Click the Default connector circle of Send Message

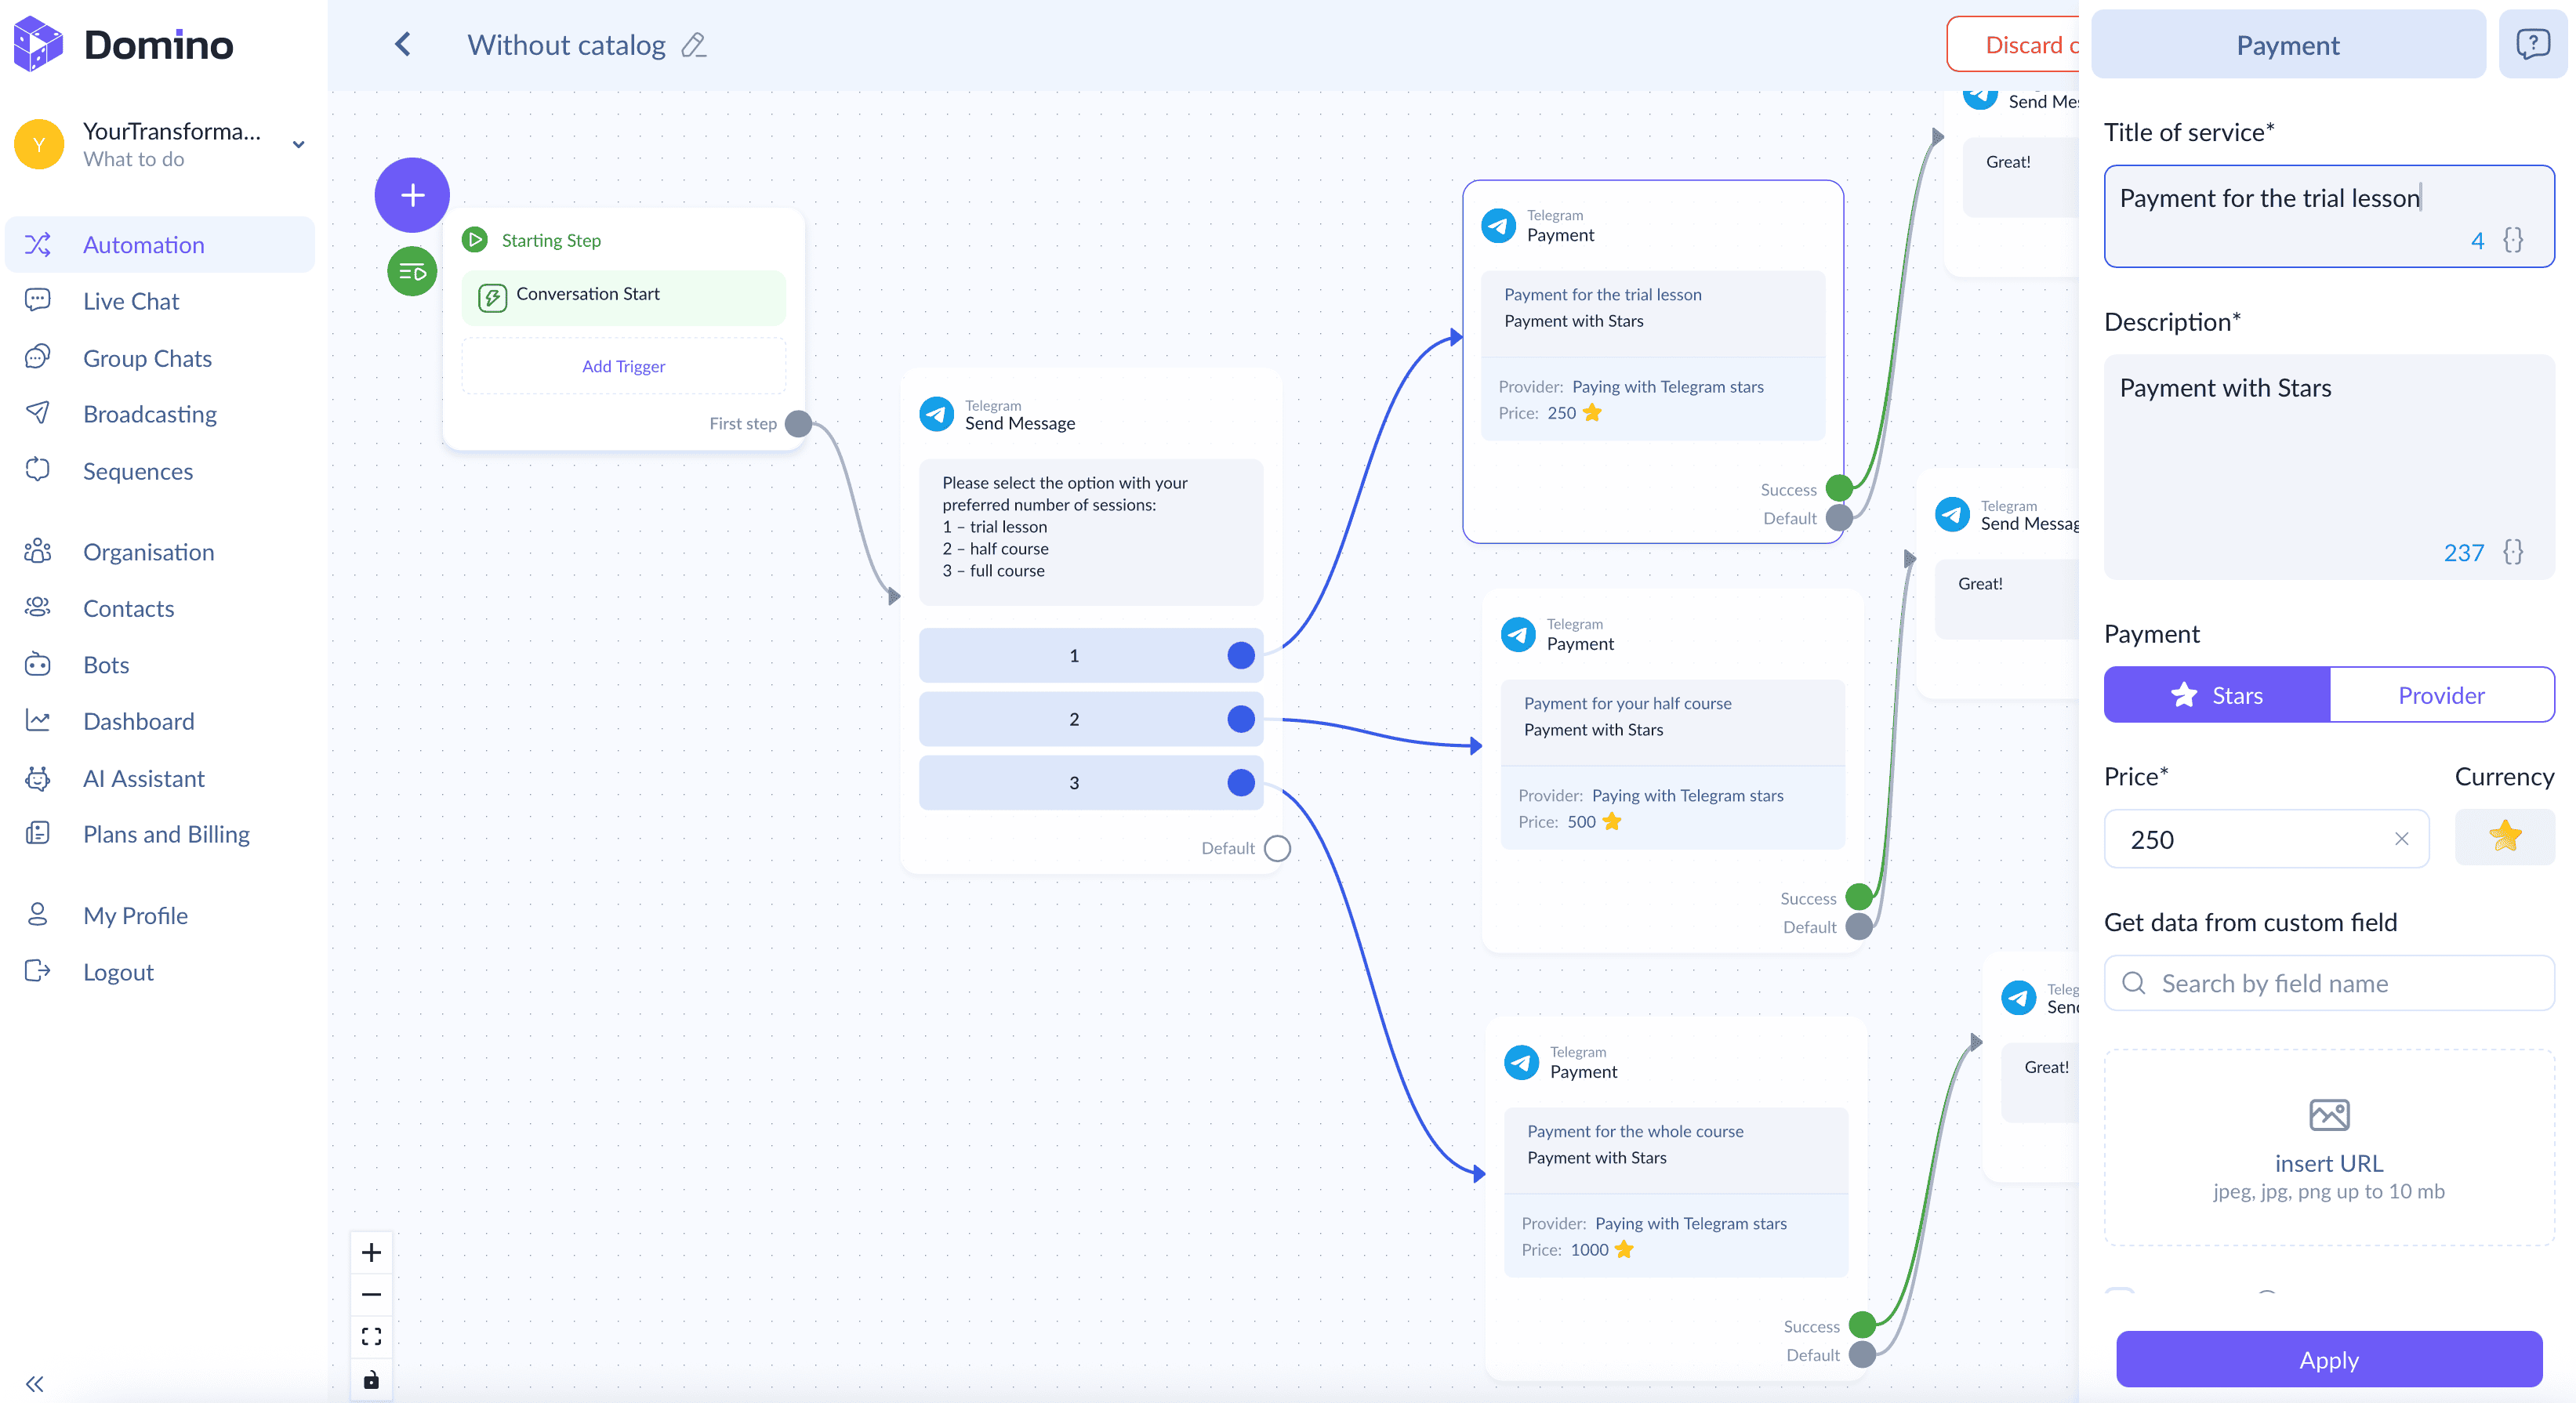1277,848
